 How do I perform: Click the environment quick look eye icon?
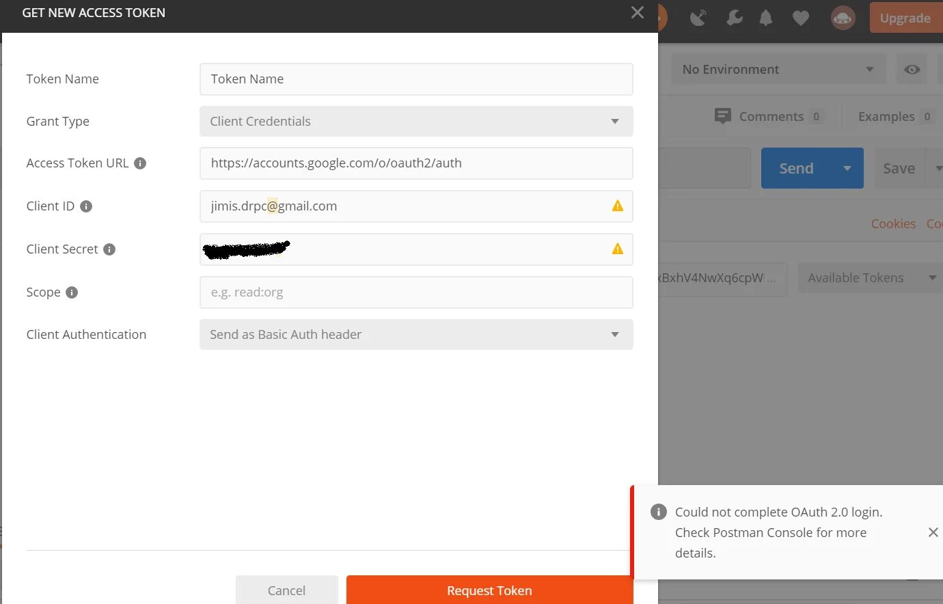tap(912, 70)
